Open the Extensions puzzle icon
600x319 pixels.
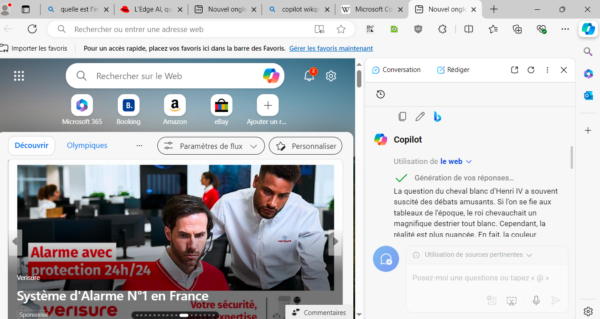pyautogui.click(x=442, y=29)
